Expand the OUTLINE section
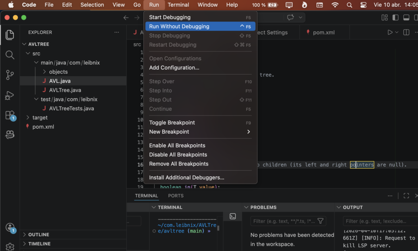418x251 pixels. (39, 235)
